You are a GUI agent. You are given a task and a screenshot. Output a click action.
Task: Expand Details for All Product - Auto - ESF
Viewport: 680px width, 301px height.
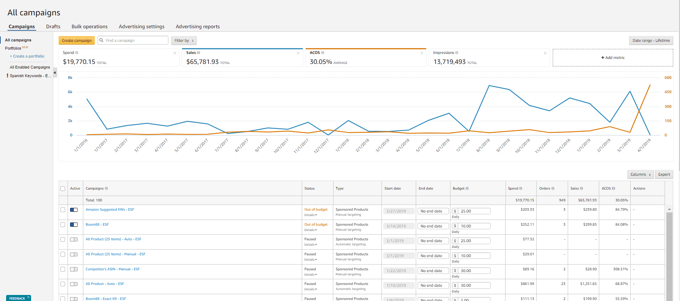[x=311, y=289]
